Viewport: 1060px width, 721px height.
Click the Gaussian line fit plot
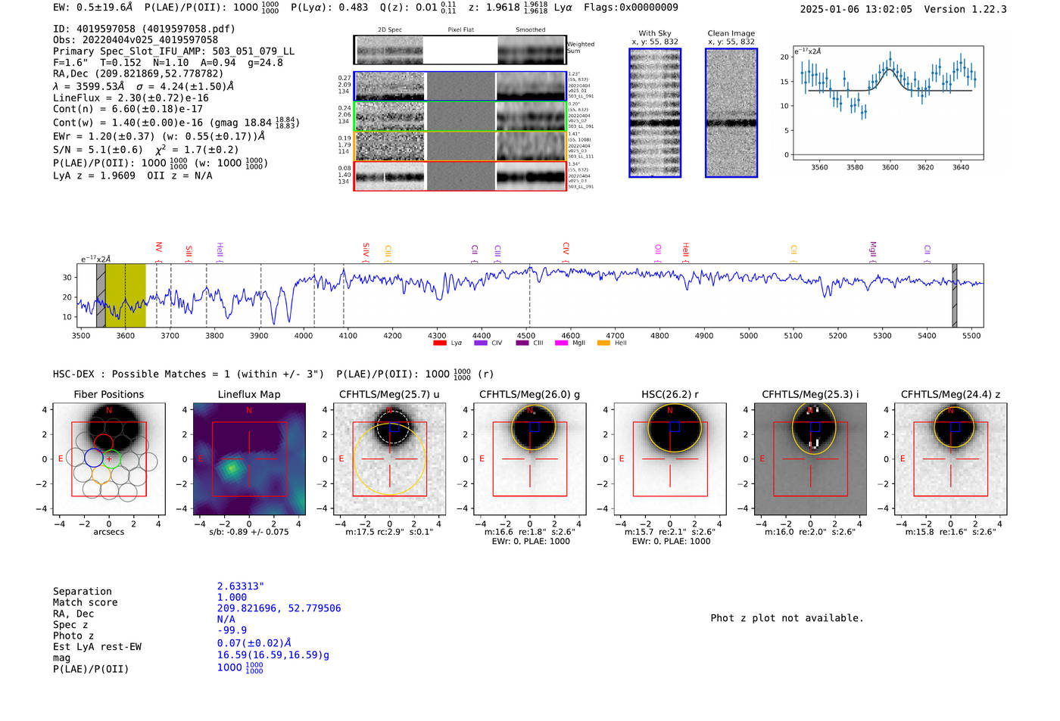pyautogui.click(x=887, y=103)
